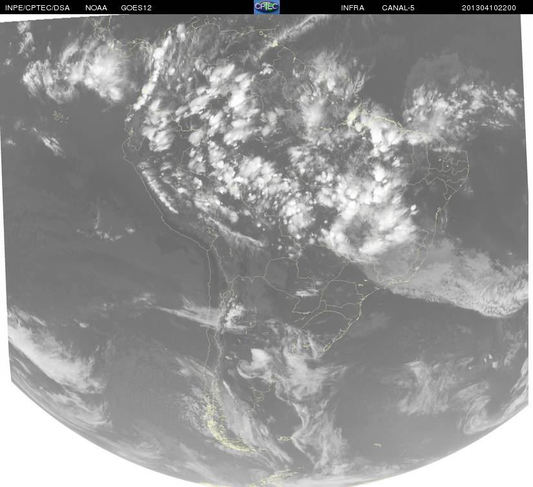
Task: Select the INFRA label in the header
Action: coord(353,8)
